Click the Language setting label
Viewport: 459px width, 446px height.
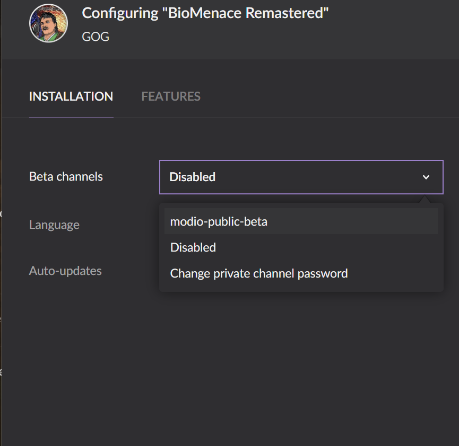click(54, 225)
